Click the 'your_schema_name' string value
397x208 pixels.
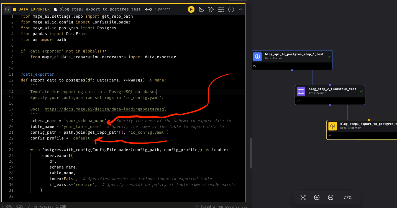pyautogui.click(x=85, y=121)
